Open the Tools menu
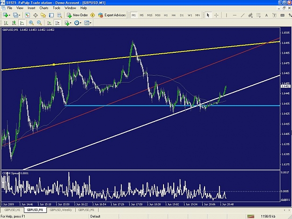The height and width of the screenshot is (219, 292). [57, 8]
